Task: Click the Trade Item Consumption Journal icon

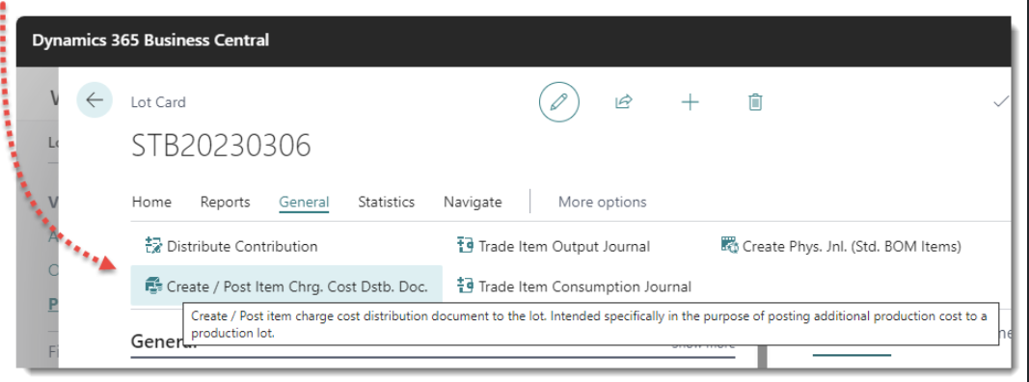Action: [x=465, y=286]
